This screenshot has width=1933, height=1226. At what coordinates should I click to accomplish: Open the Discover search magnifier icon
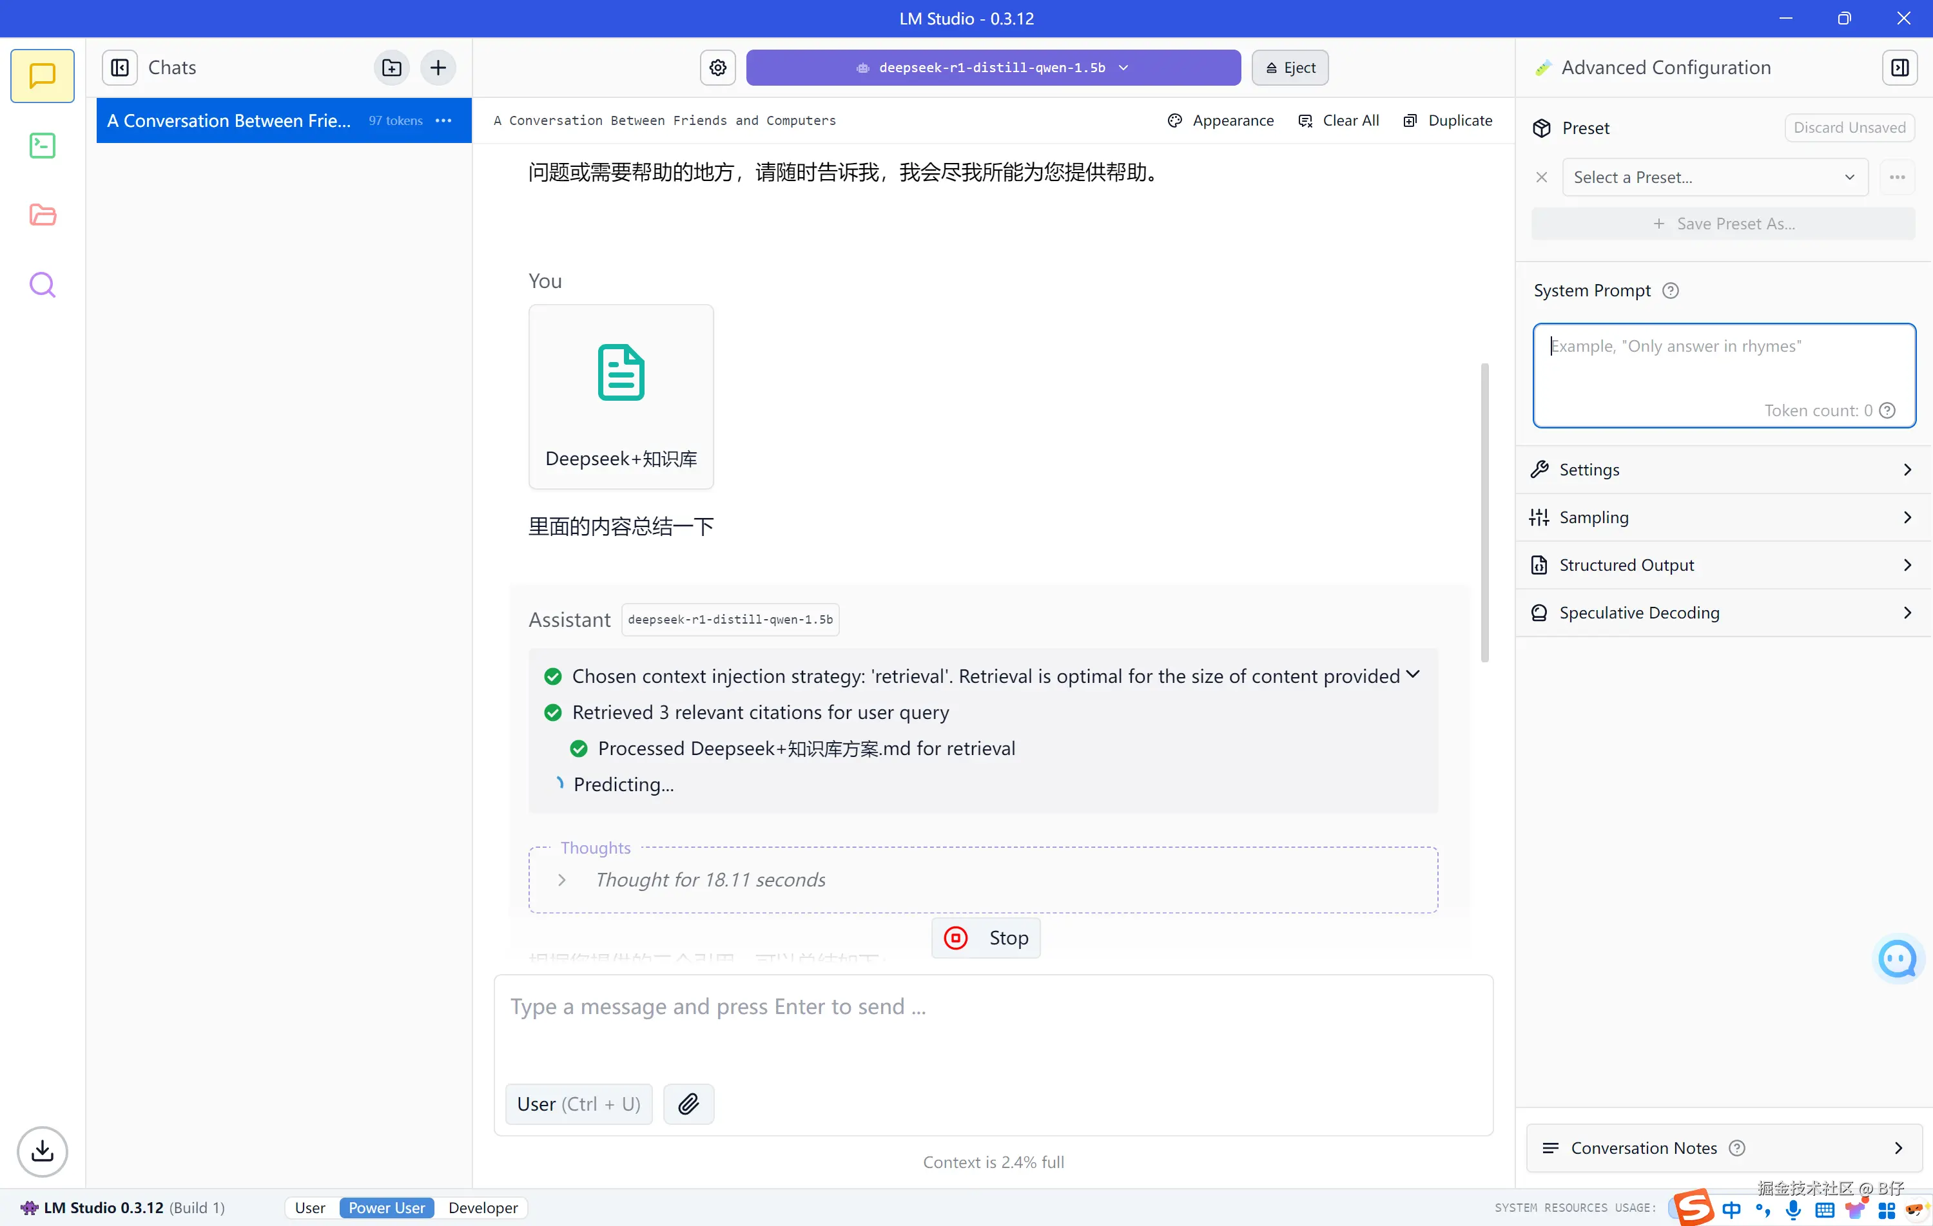[42, 285]
